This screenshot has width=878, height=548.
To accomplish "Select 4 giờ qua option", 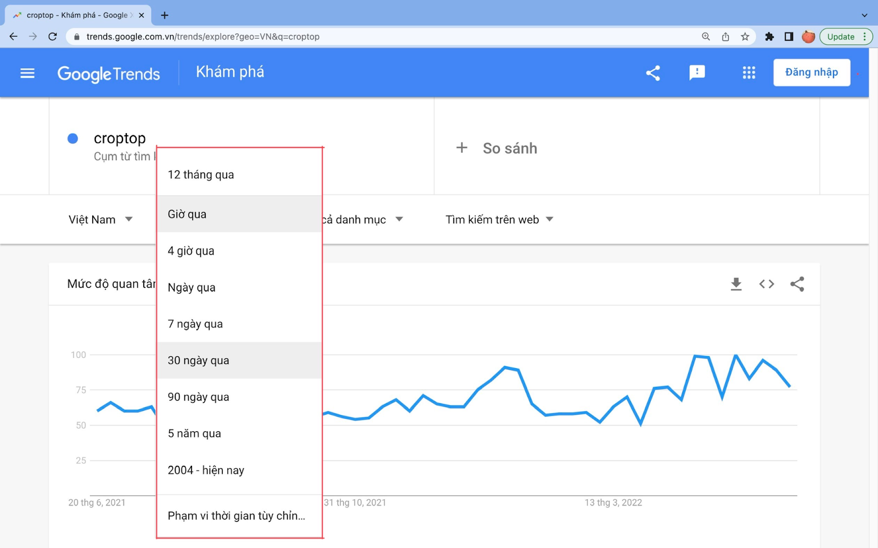I will coord(239,250).
